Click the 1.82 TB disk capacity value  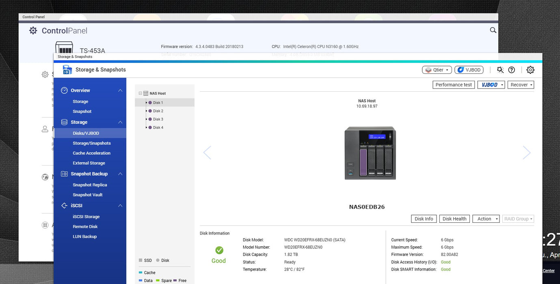(x=291, y=255)
